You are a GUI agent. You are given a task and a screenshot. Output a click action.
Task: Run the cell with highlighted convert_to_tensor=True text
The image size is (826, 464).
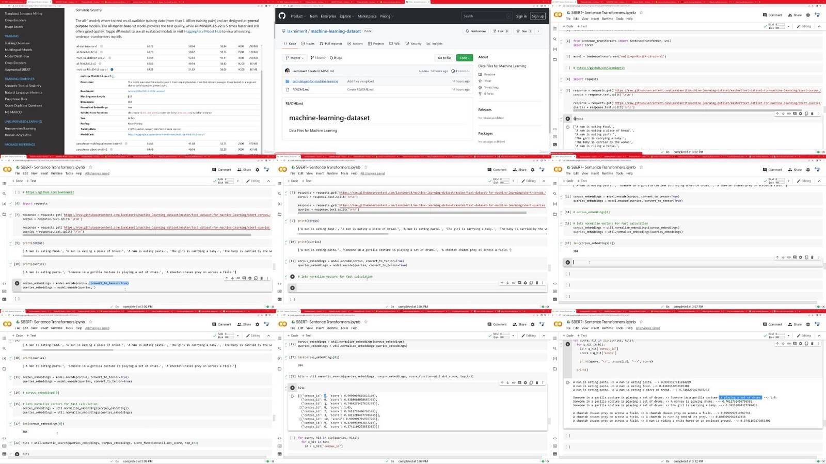[x=17, y=283]
